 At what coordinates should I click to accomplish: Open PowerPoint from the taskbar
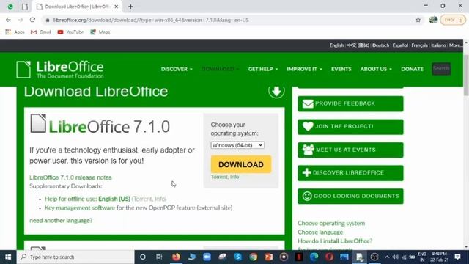[x=269, y=257]
